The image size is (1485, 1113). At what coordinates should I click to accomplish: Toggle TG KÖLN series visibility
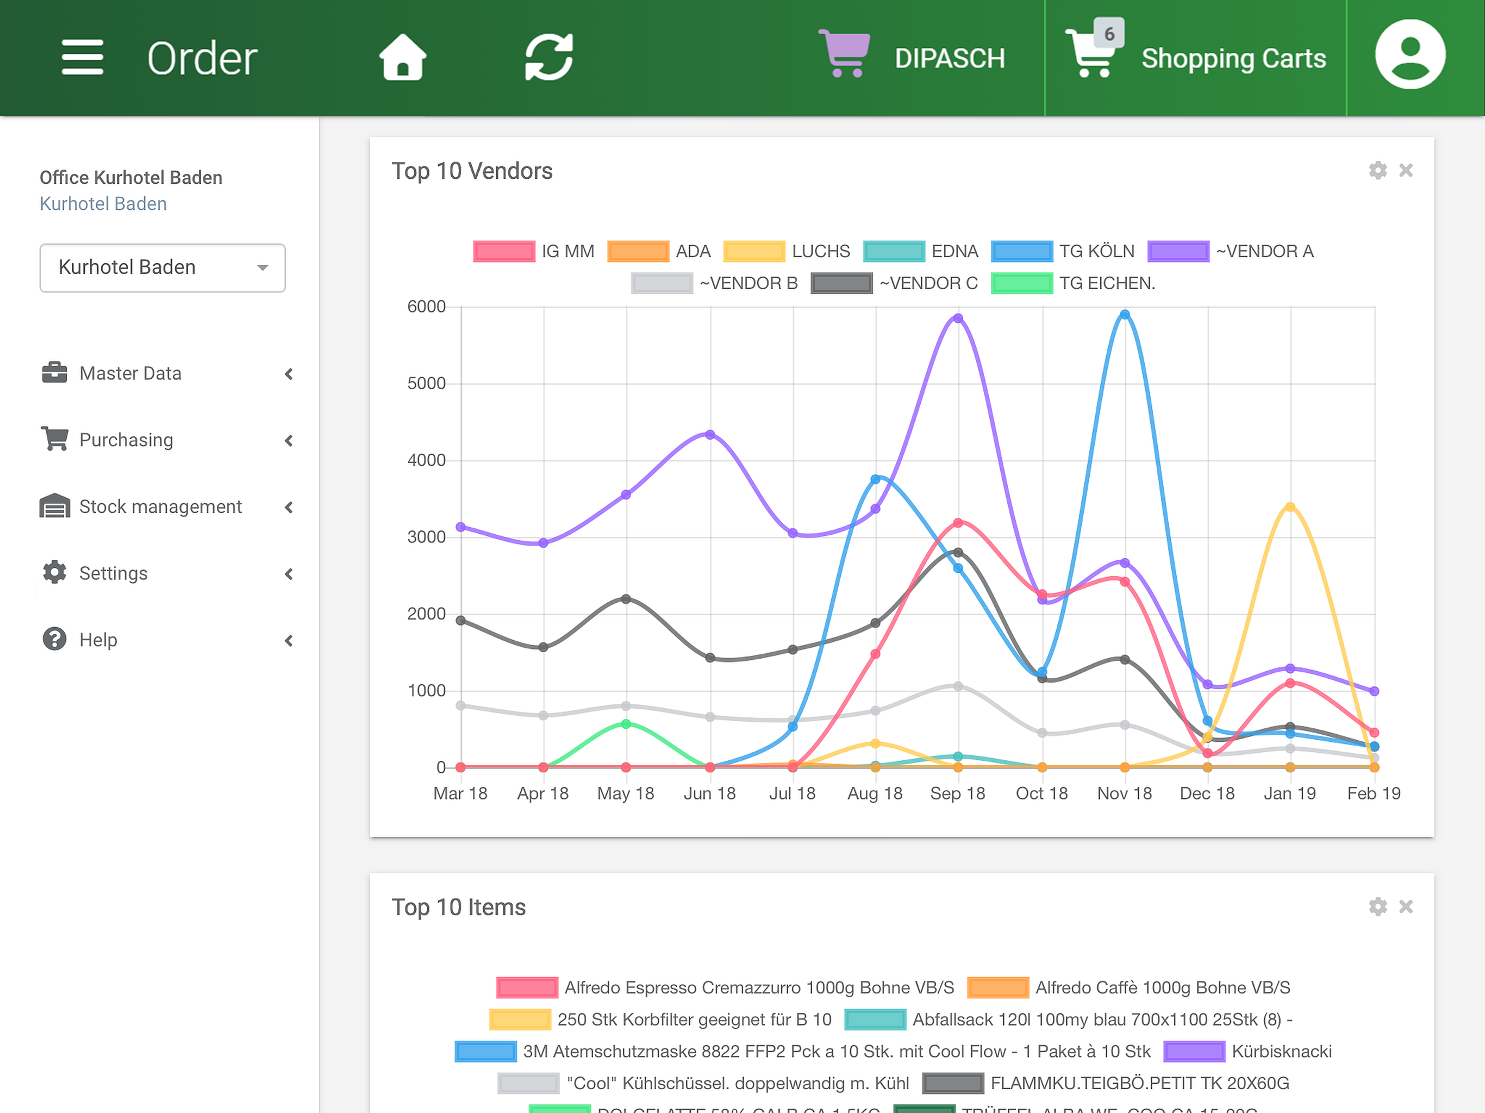[x=1063, y=251]
